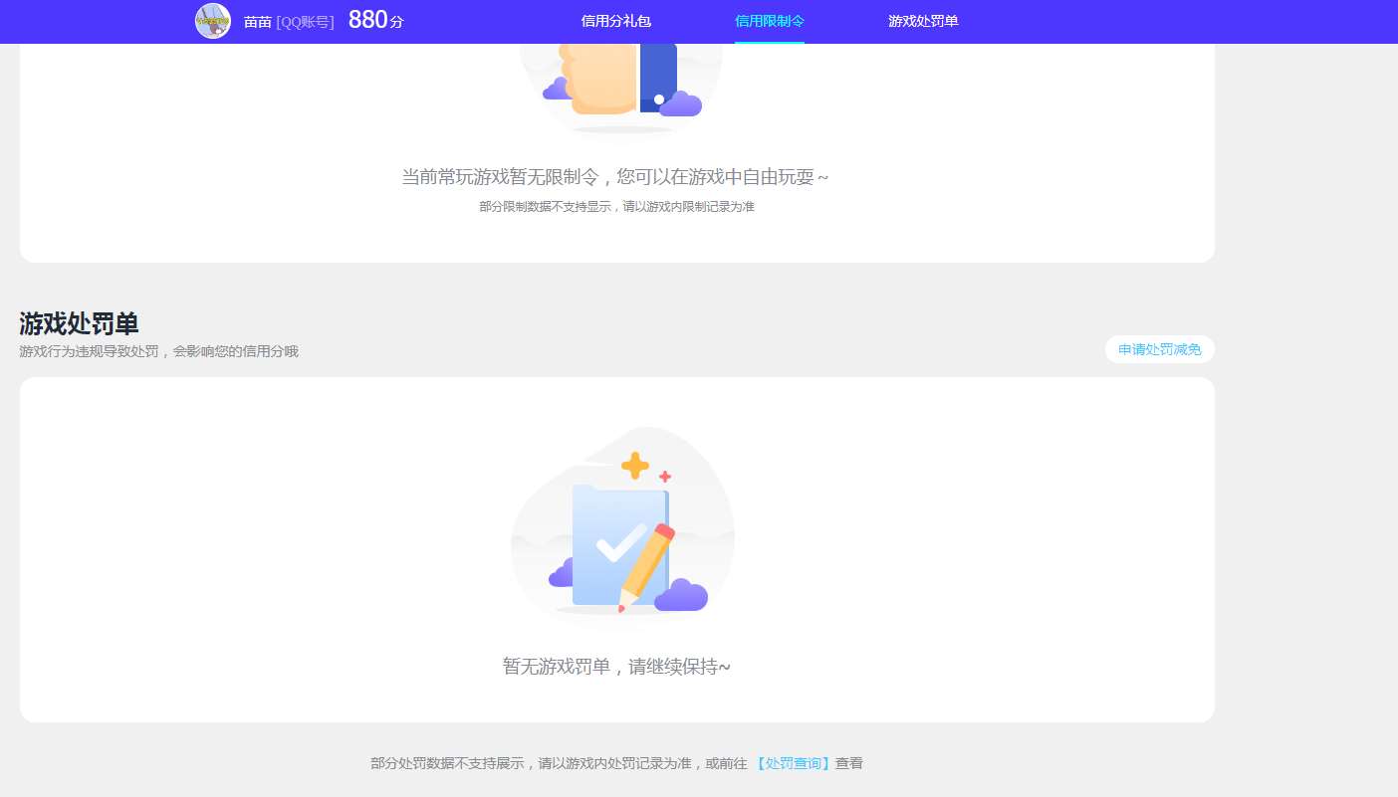This screenshot has height=797, width=1398.
Task: Click the [QQ账号] account label
Action: pyautogui.click(x=305, y=22)
